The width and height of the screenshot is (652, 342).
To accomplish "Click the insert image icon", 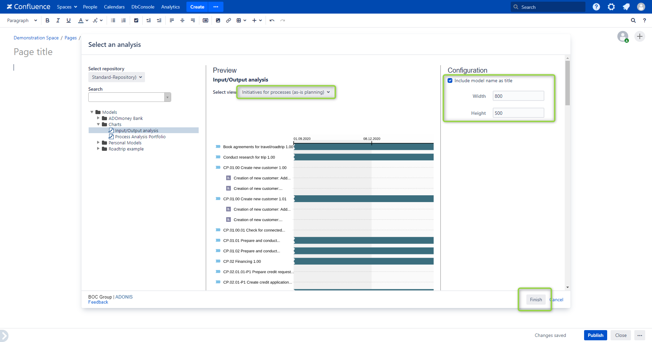I will tap(218, 20).
